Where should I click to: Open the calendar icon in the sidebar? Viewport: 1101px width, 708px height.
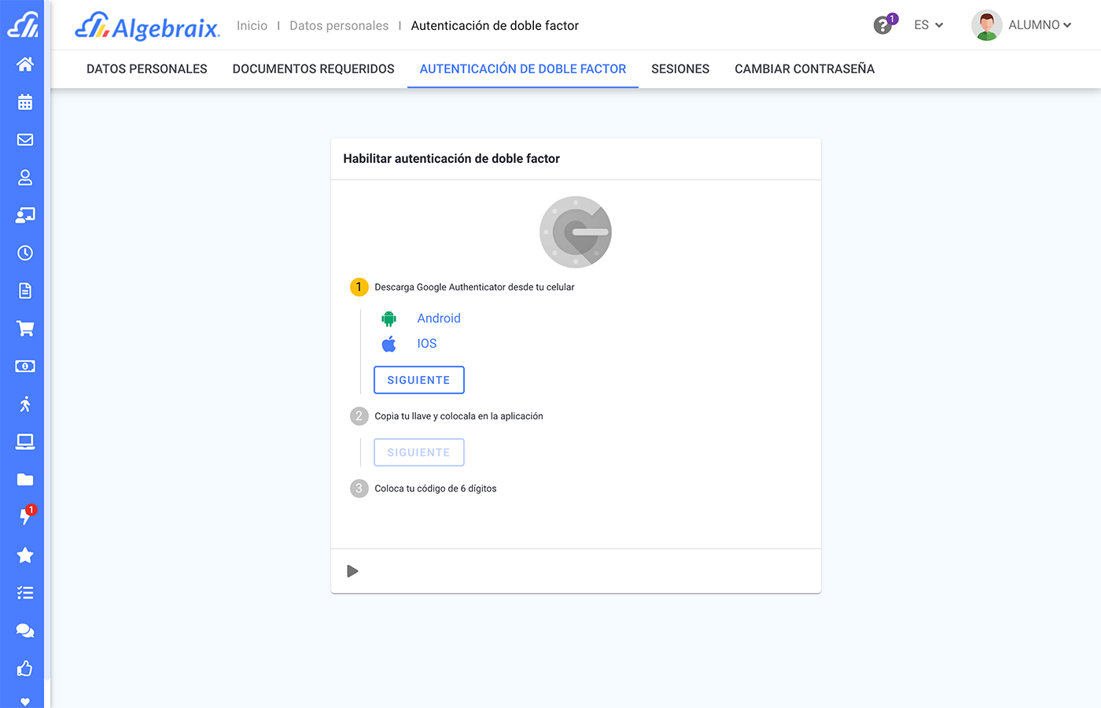[24, 101]
